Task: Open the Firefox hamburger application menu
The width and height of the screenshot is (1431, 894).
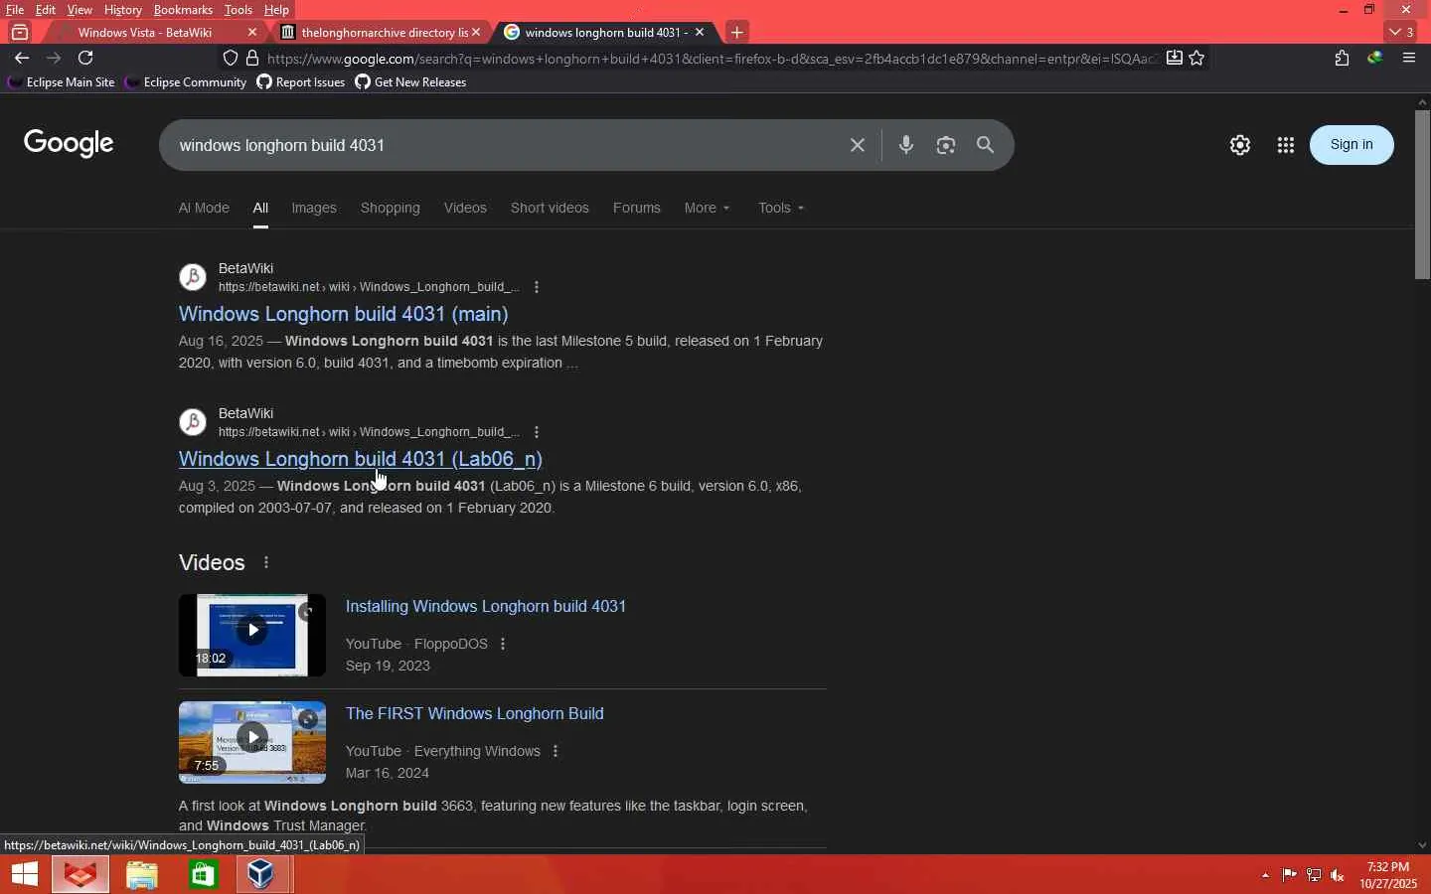Action: (1408, 58)
